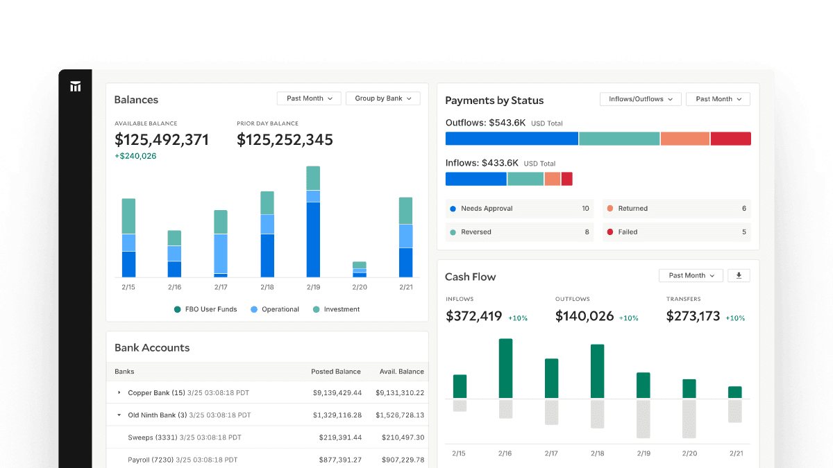This screenshot has height=468, width=833.
Task: Click the Reversed status row
Action: coord(519,232)
